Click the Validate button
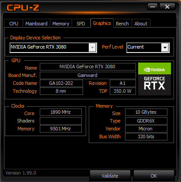This screenshot has width=181, height=182. coord(110,176)
